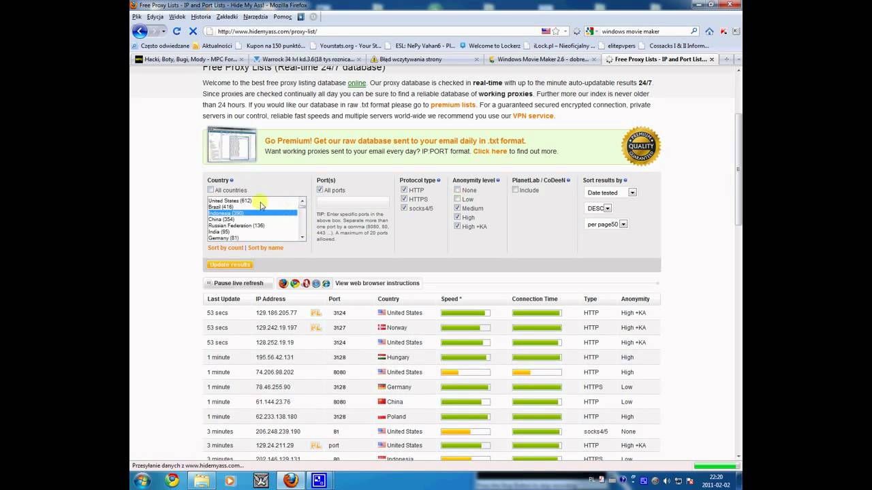This screenshot has width=872, height=490.
Task: Open the media player icon in the taskbar
Action: point(230,480)
